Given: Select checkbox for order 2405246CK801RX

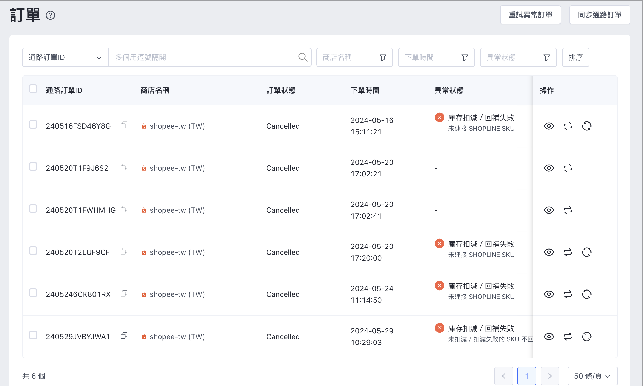Looking at the screenshot, I should (x=33, y=293).
